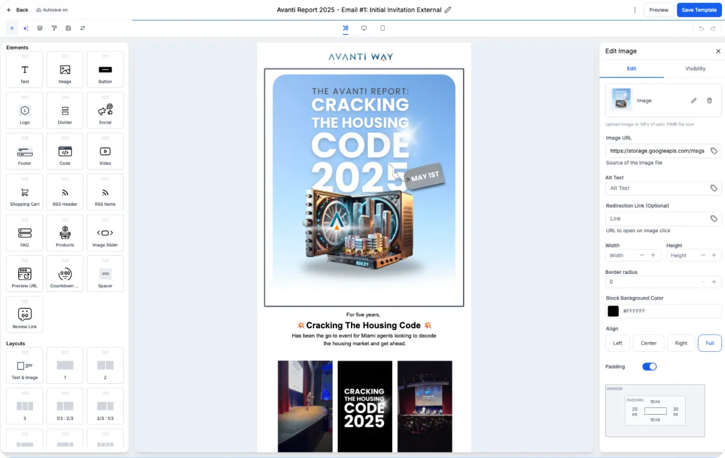Click the tag icon in Alt Text field
The image size is (725, 458).
[714, 188]
